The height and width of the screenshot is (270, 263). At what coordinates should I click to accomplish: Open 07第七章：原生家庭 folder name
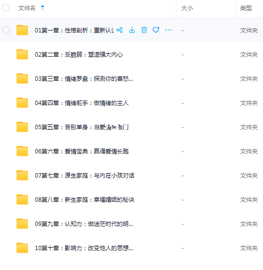85,176
